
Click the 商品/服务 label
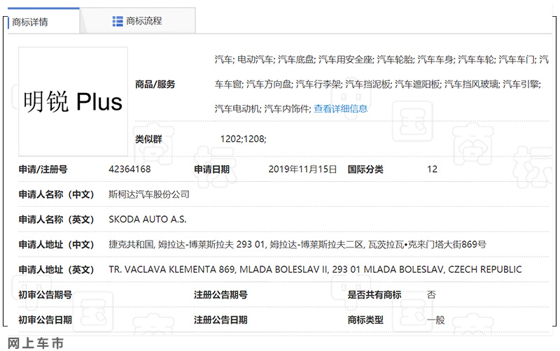(x=155, y=85)
